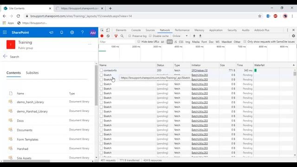Open the network search magnifier
The width and height of the screenshot is (297, 167).
click(x=122, y=36)
